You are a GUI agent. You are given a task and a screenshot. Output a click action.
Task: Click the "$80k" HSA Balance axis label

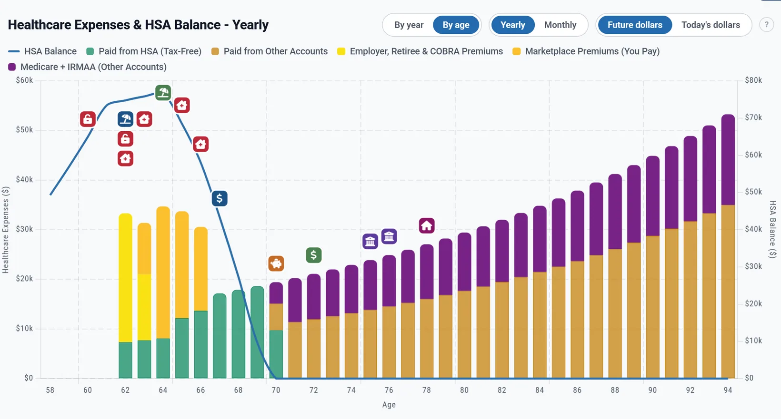point(753,80)
